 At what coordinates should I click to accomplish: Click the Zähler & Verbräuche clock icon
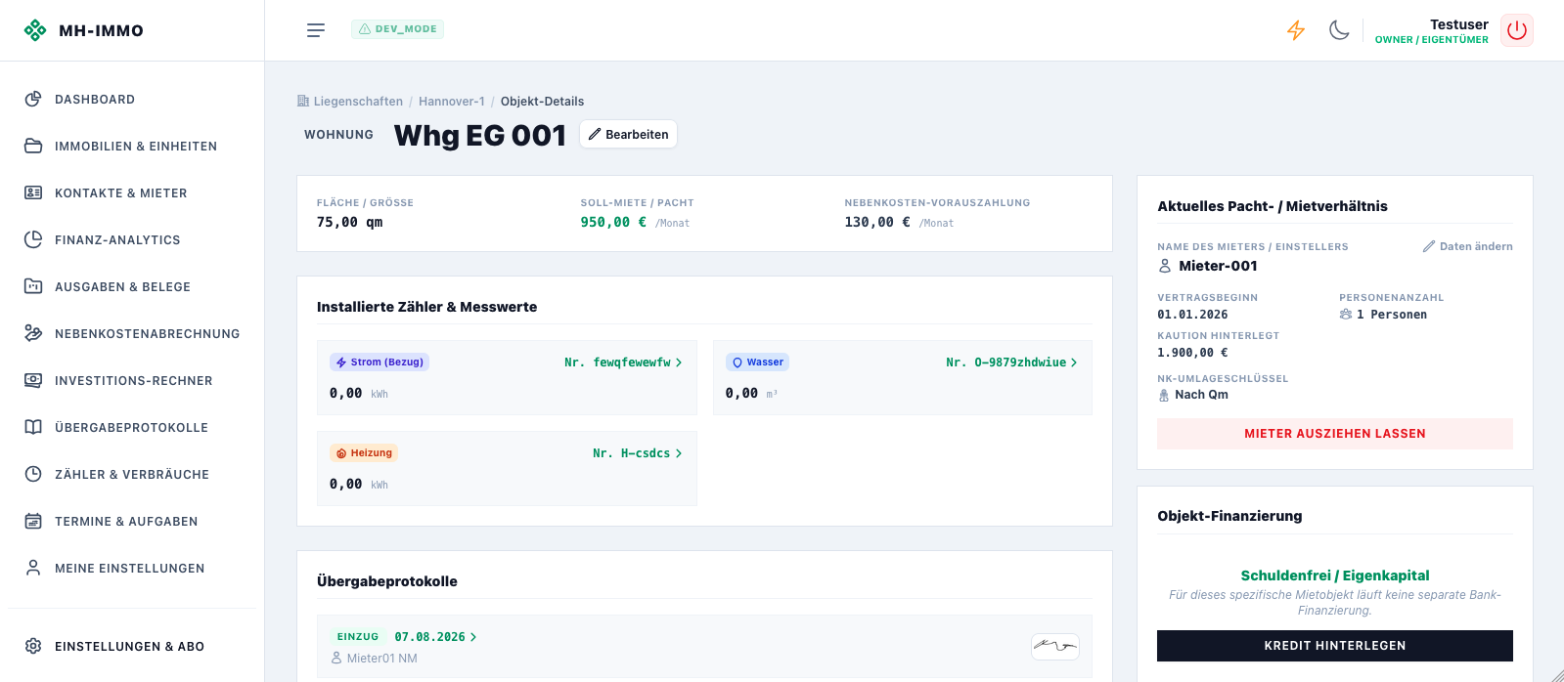tap(33, 474)
